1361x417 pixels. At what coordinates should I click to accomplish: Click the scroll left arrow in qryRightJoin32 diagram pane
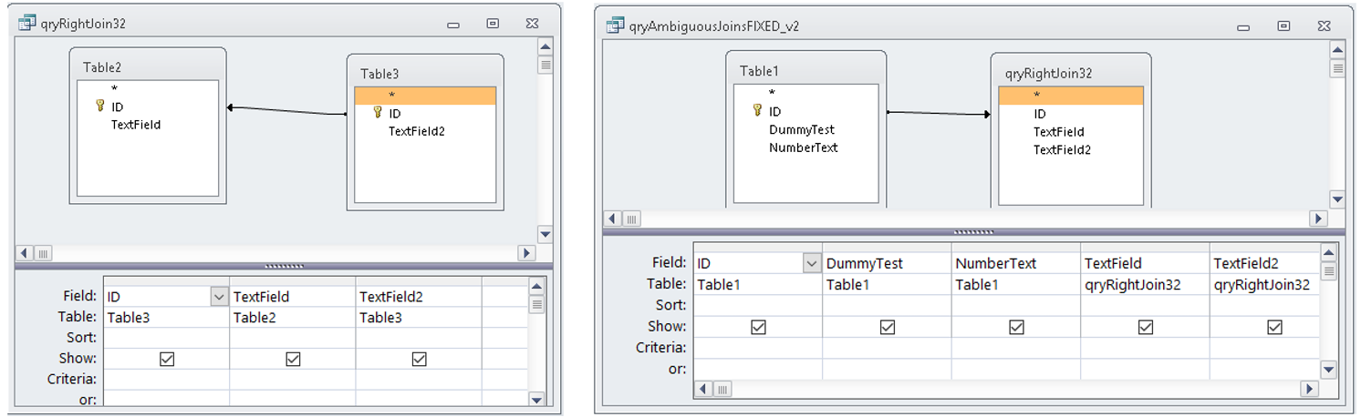25,252
